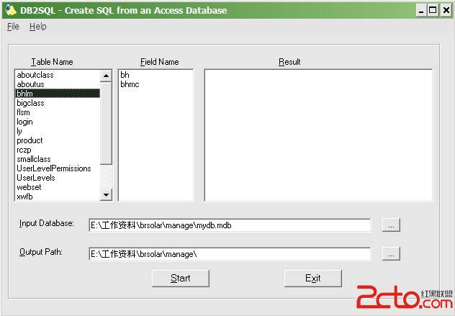The image size is (455, 316).
Task: Click Table Name list scroll down arrow
Action: point(106,194)
